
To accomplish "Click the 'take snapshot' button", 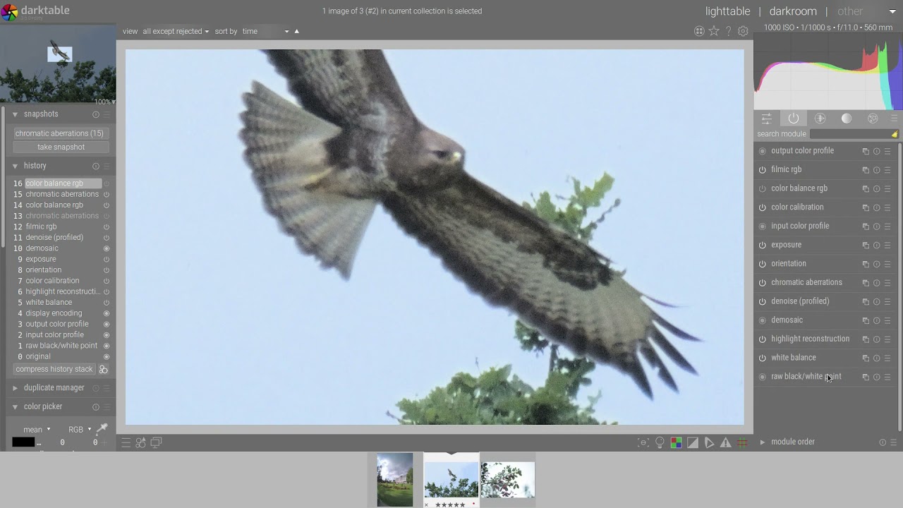I will pyautogui.click(x=61, y=147).
